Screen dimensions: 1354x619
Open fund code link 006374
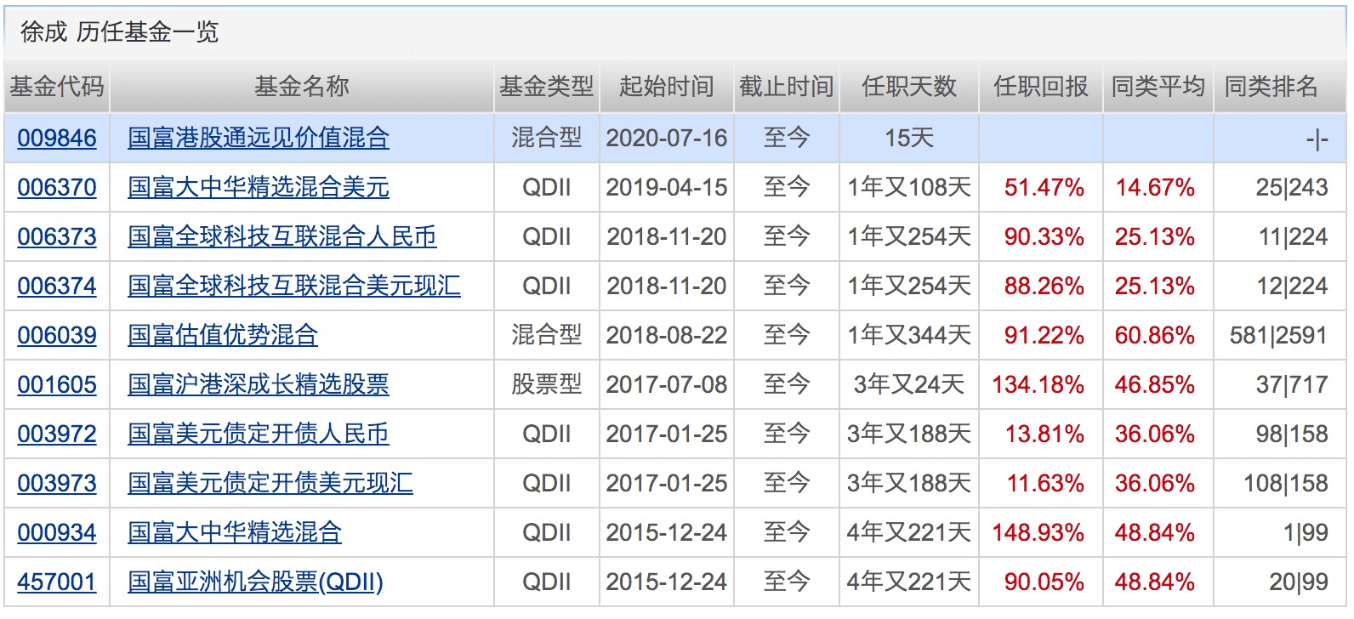click(x=57, y=286)
